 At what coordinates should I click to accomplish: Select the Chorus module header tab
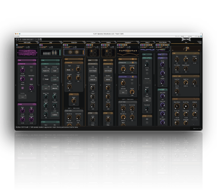pyautogui.click(x=148, y=42)
